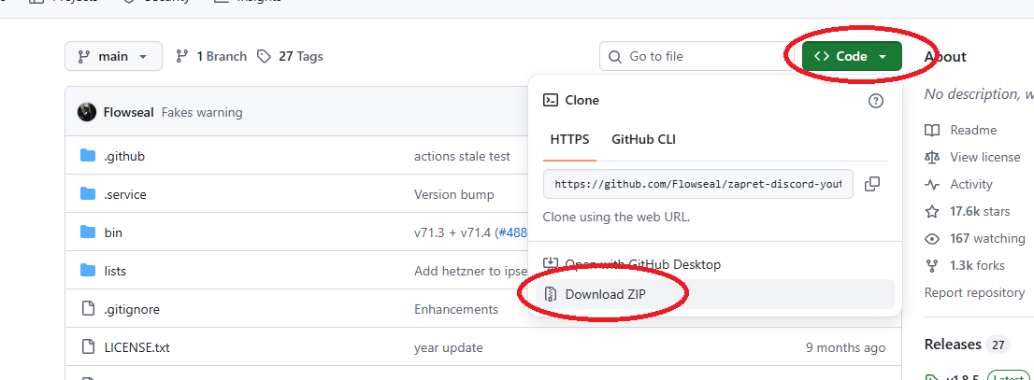This screenshot has height=380, width=1034.
Task: View the 1 Branch link
Action: (211, 57)
